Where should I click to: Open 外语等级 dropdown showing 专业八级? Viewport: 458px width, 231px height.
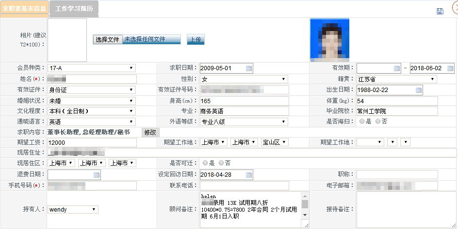pos(244,122)
